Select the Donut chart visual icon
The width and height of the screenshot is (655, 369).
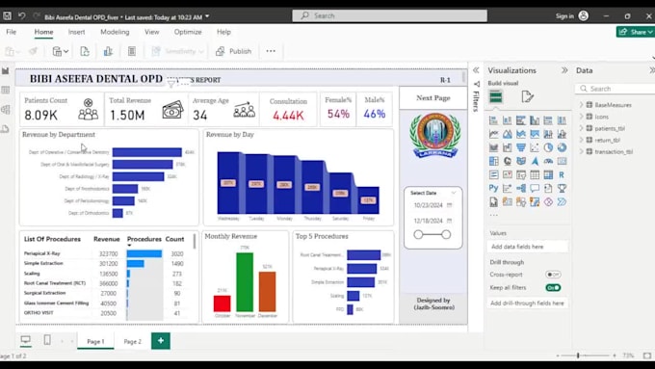point(562,147)
